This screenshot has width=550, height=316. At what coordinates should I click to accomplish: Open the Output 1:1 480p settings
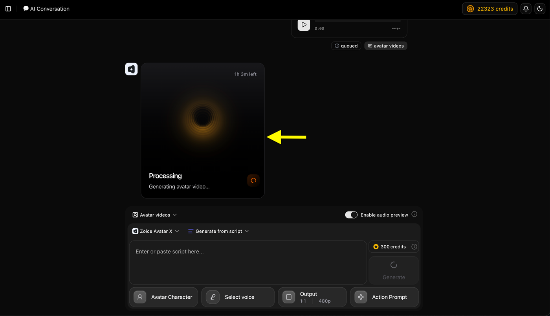pyautogui.click(x=312, y=297)
